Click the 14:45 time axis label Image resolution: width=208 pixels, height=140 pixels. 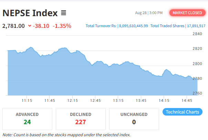pyautogui.click(x=187, y=100)
